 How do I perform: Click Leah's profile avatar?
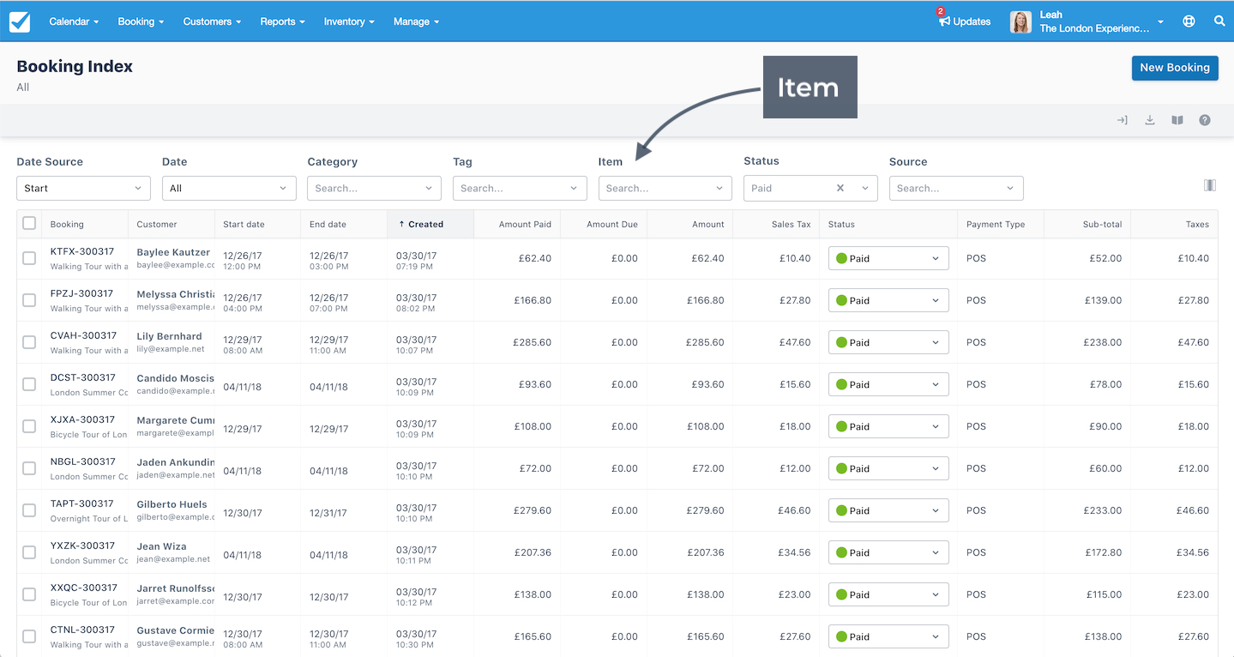pyautogui.click(x=1020, y=22)
